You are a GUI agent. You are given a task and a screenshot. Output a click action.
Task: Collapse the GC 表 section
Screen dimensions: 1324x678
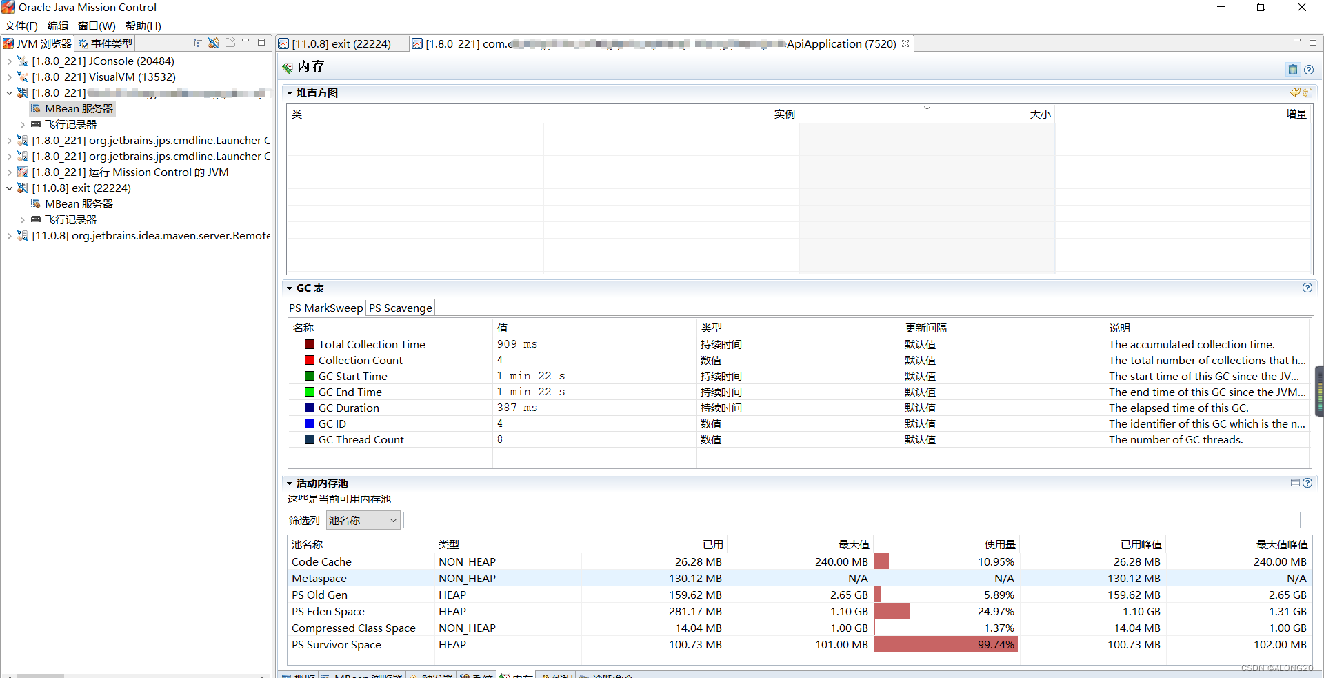(290, 288)
